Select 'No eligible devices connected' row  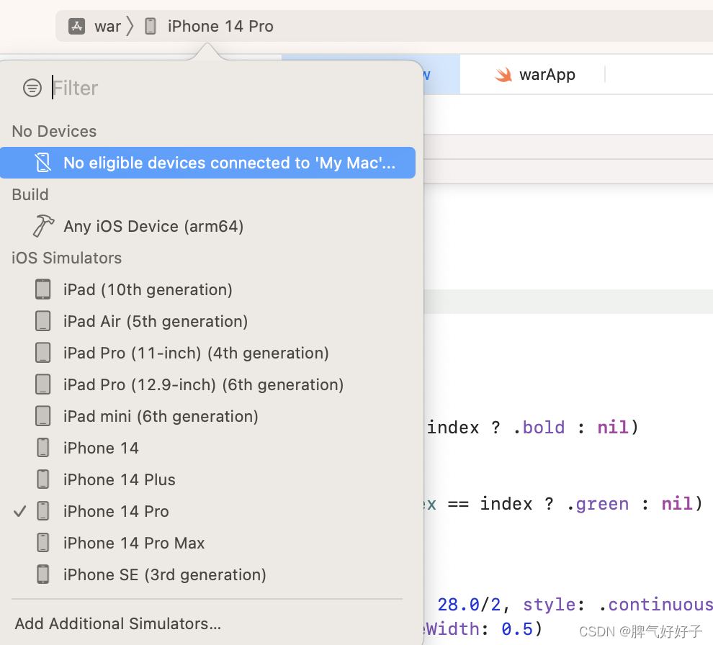[x=207, y=163]
